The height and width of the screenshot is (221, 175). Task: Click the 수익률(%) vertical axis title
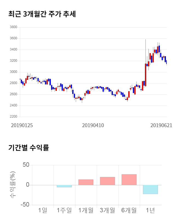pos(13,185)
